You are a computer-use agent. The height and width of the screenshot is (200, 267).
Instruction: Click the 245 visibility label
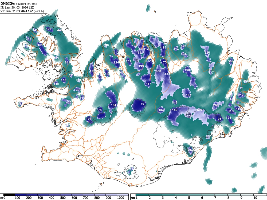click(x=175, y=102)
